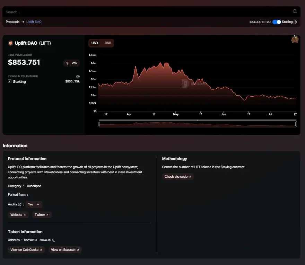Screen dimensions: 305x265
Task: Uncheck the Staking checkbox
Action: (x=10, y=81)
